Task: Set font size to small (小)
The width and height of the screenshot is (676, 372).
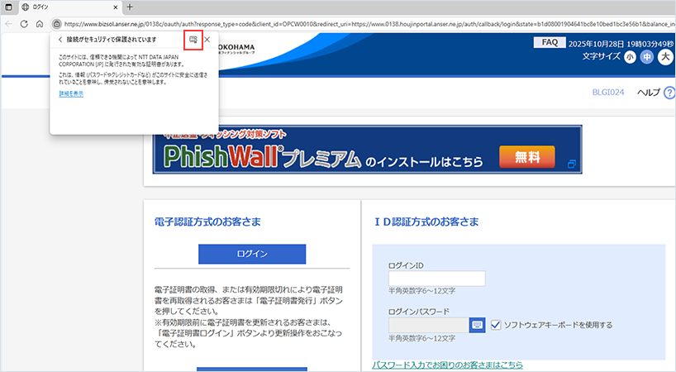Action: (630, 57)
